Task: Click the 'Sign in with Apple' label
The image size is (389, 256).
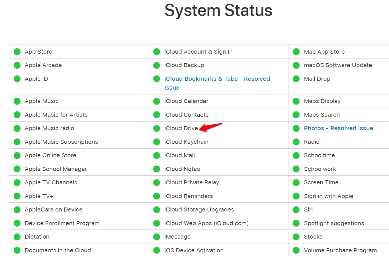Action: pos(328,196)
